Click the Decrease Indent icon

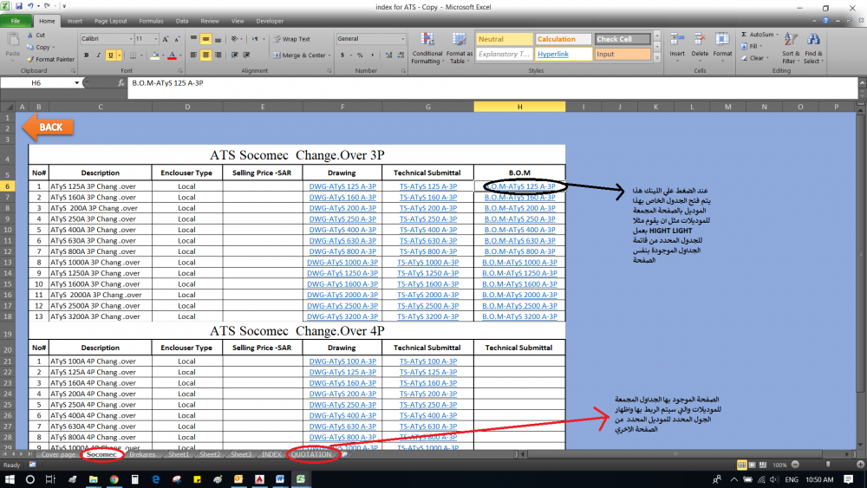pyautogui.click(x=234, y=55)
